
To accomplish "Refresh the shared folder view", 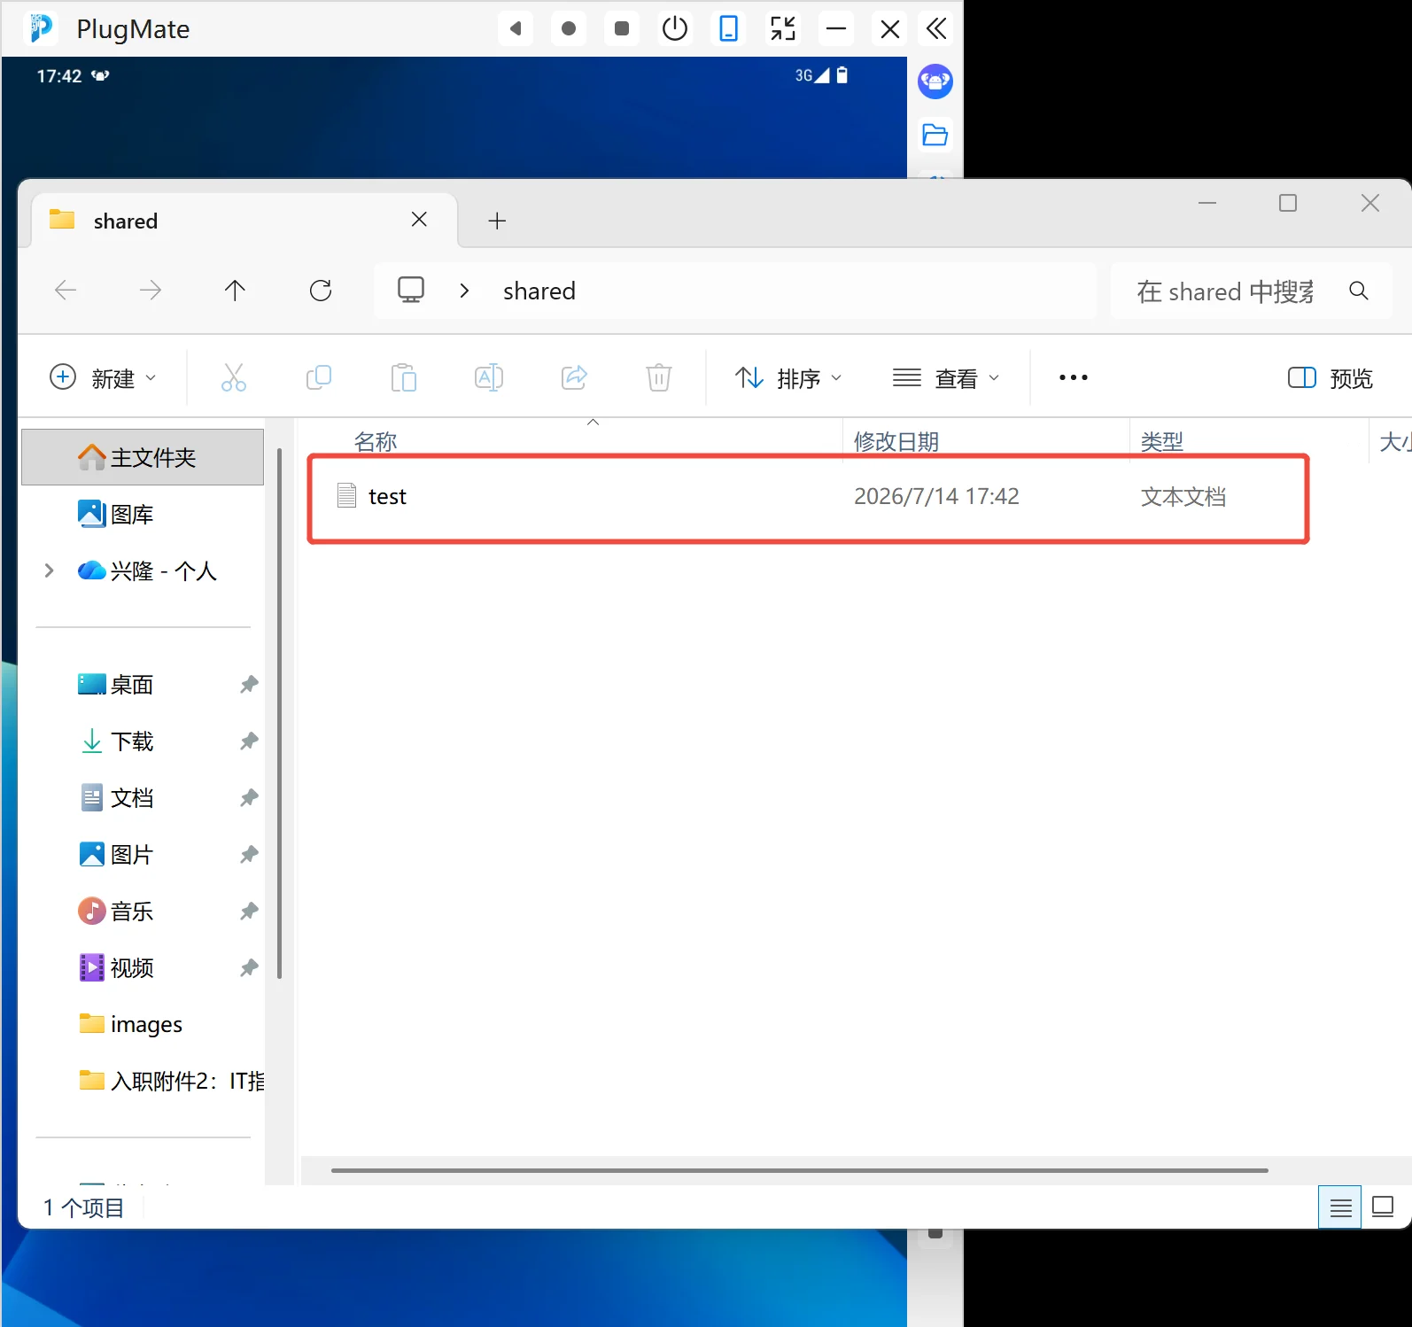I will coord(321,290).
